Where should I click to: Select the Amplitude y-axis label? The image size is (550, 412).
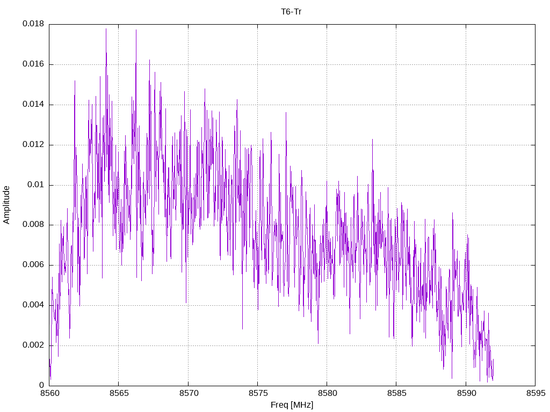(x=6, y=205)
